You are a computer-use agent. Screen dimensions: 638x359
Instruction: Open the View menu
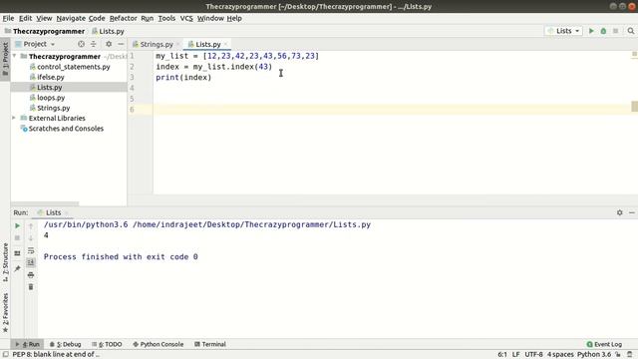(x=44, y=18)
